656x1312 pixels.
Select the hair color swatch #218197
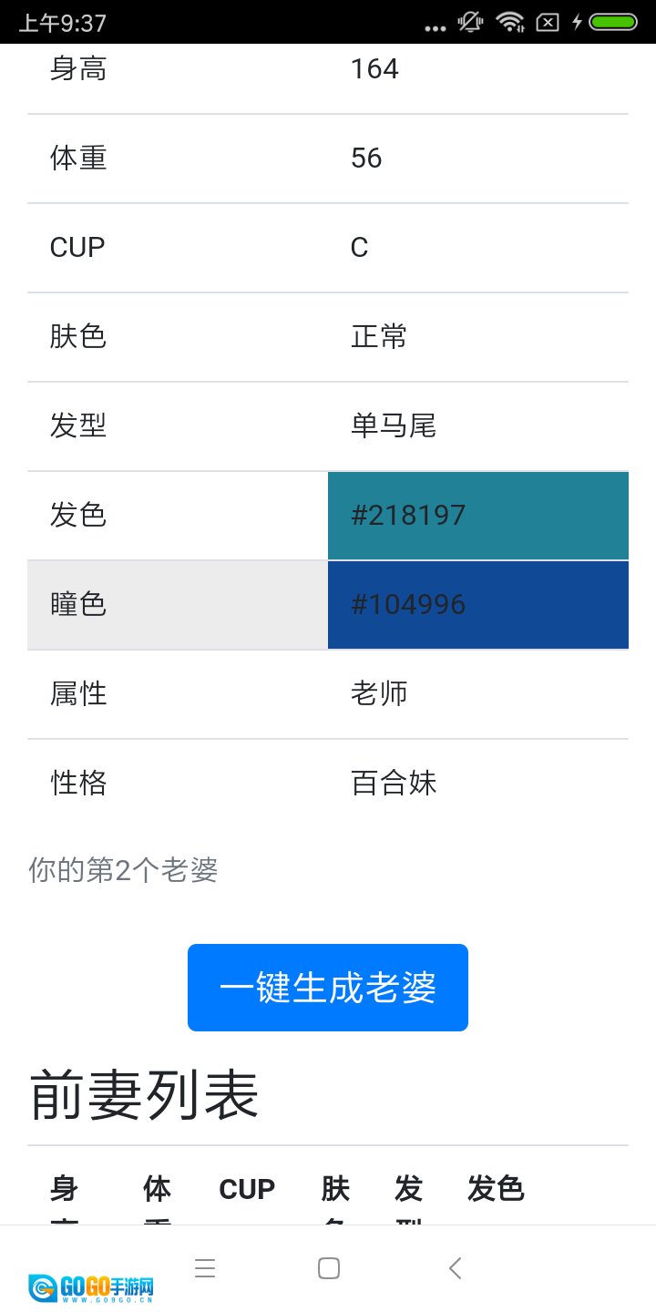pyautogui.click(x=478, y=515)
